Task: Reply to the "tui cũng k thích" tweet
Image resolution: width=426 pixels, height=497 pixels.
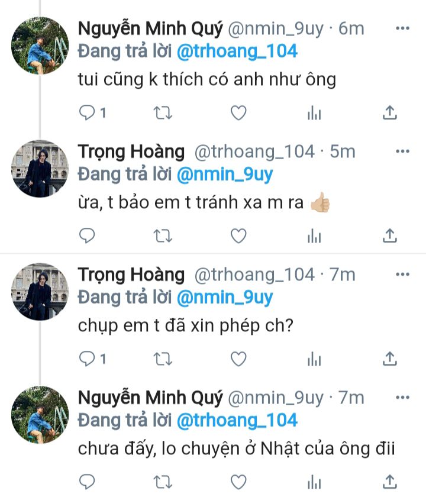Action: (x=87, y=113)
